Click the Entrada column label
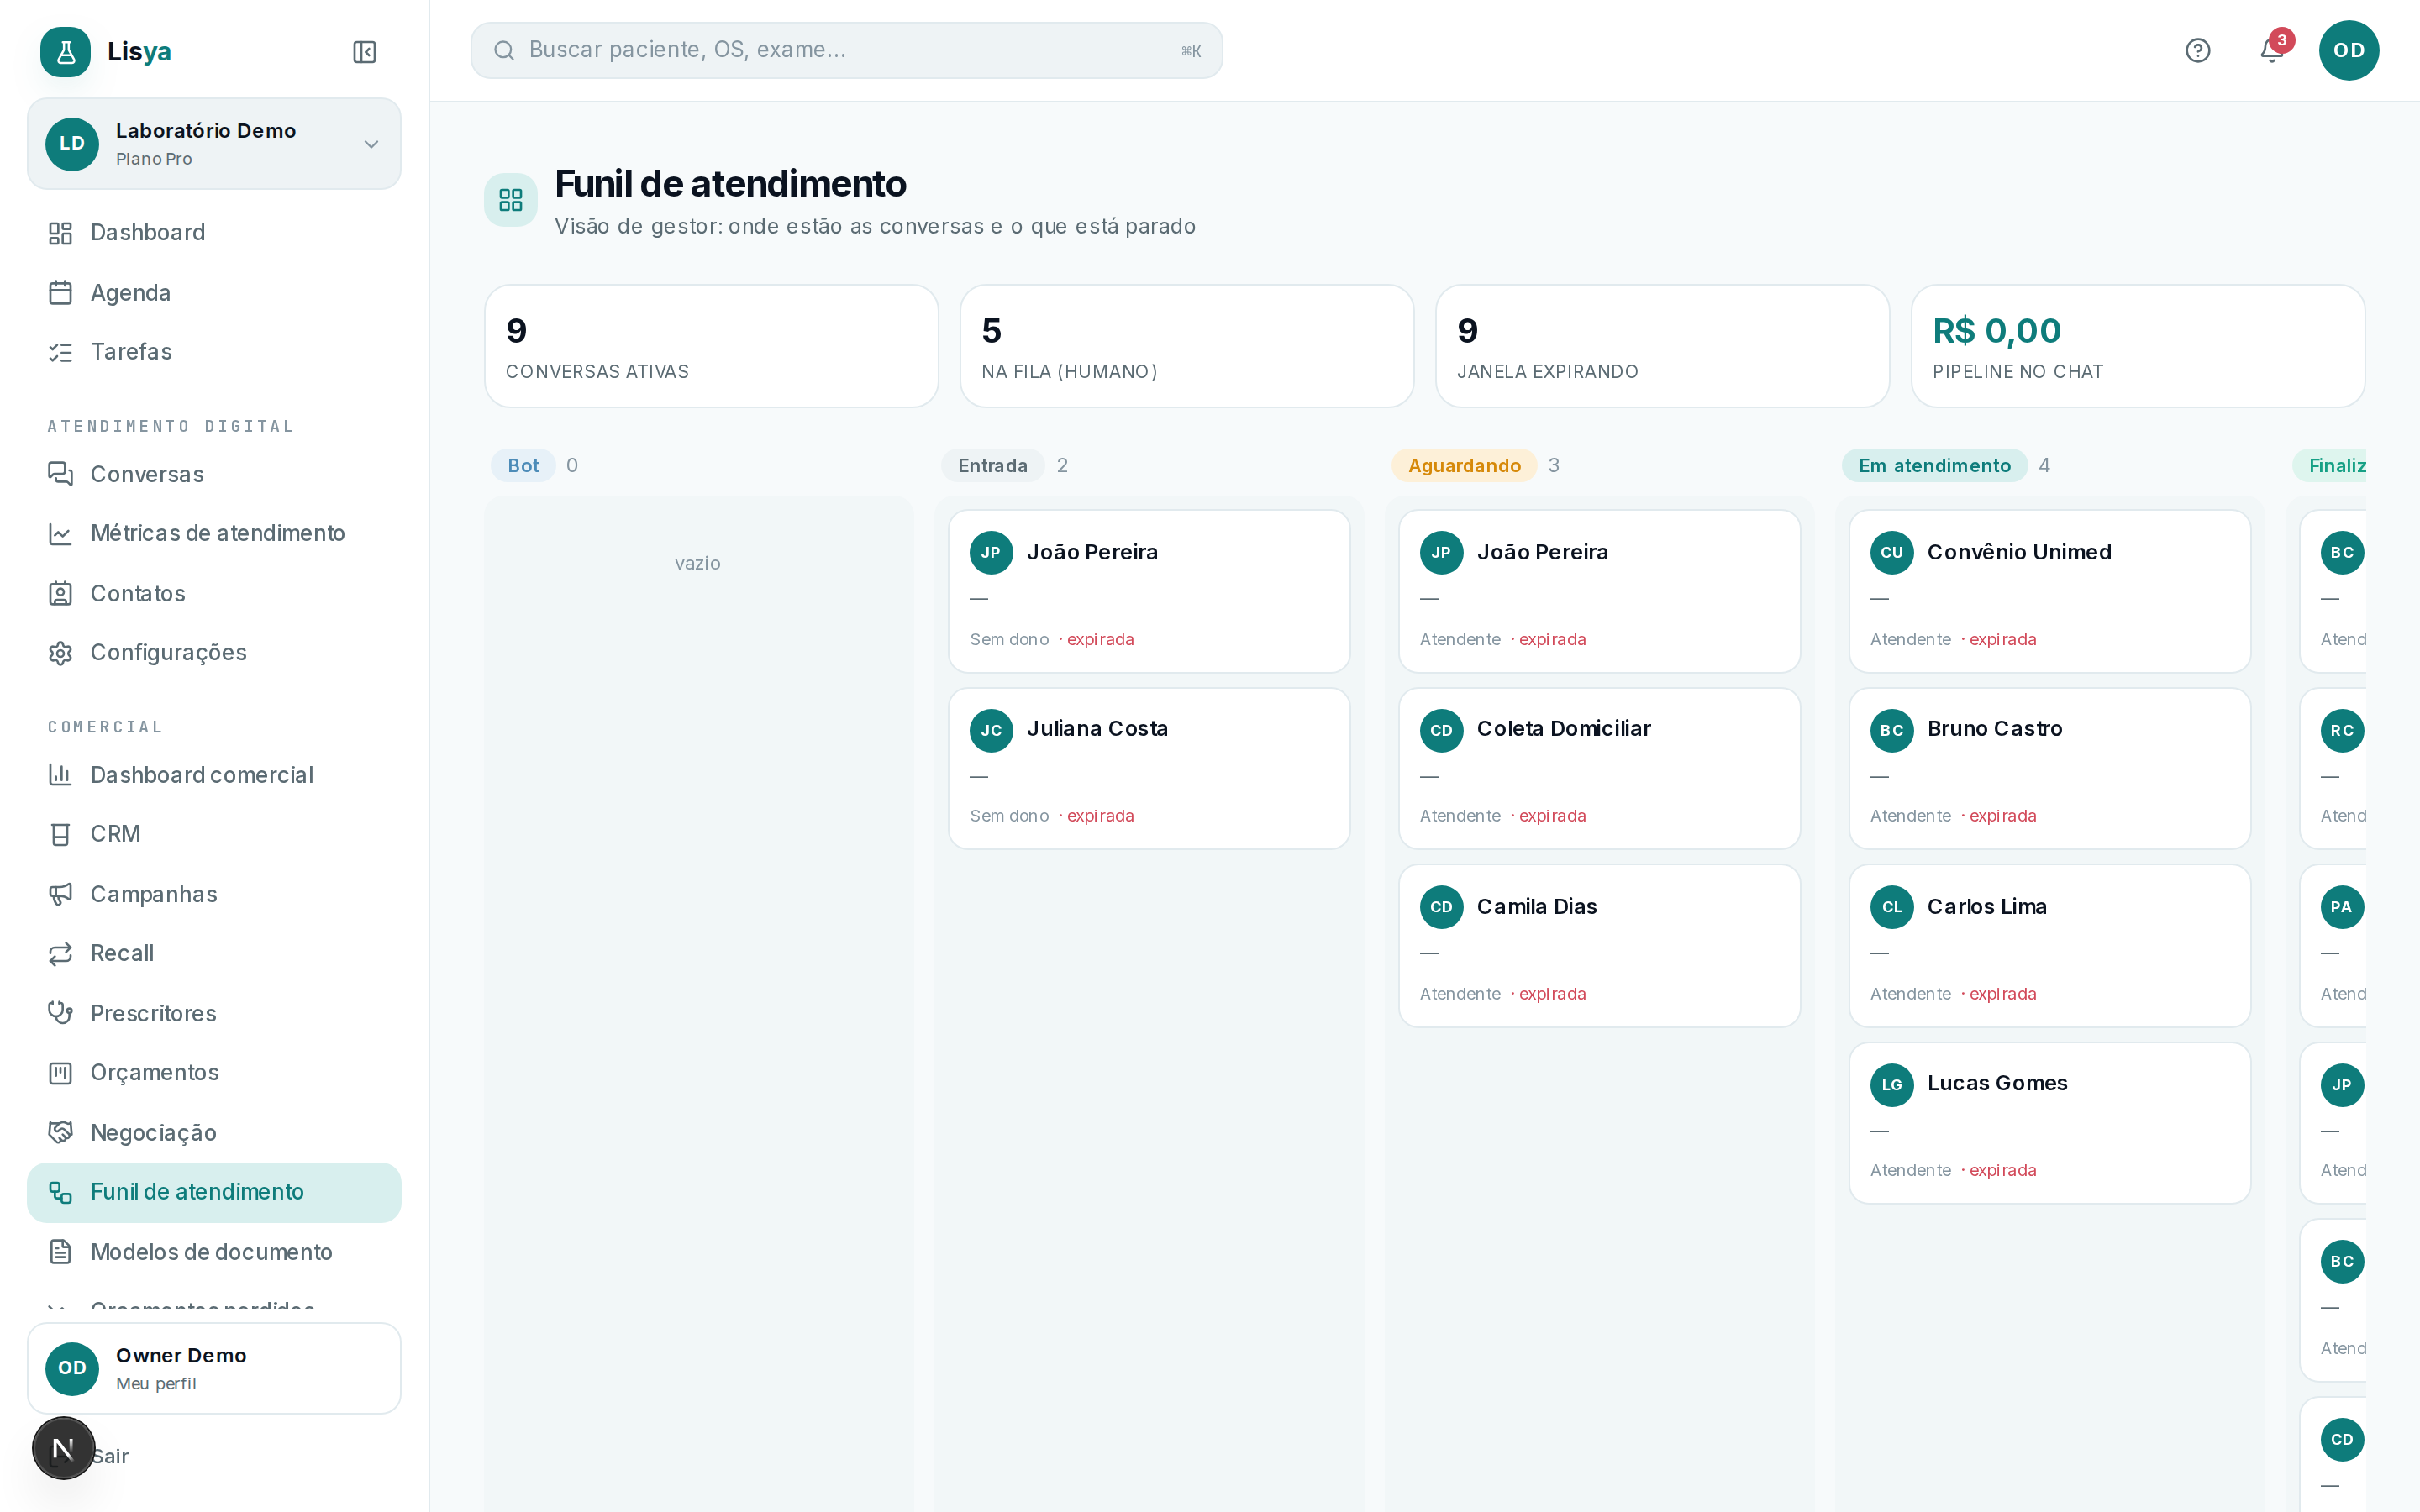 coord(992,465)
